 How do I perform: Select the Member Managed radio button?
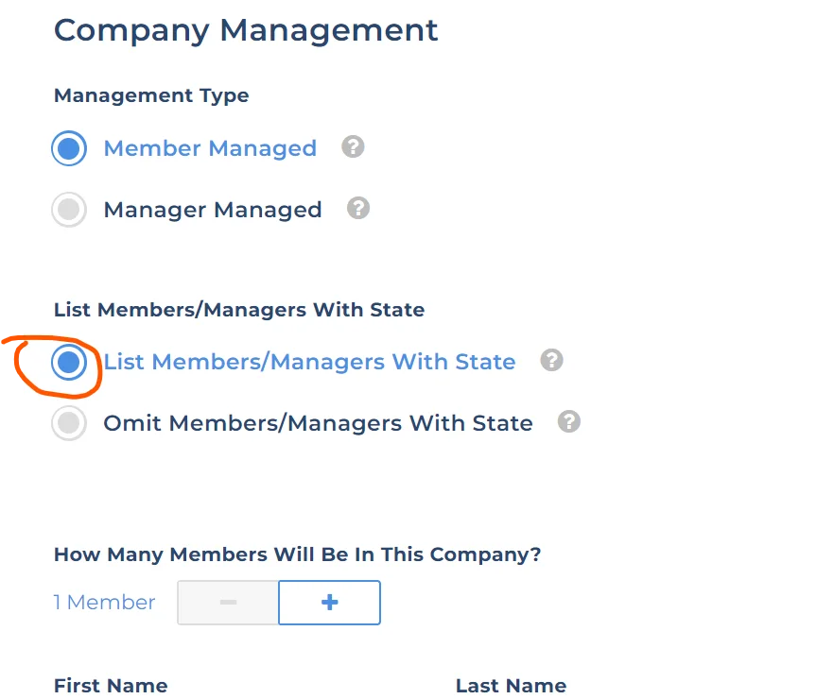click(x=69, y=149)
